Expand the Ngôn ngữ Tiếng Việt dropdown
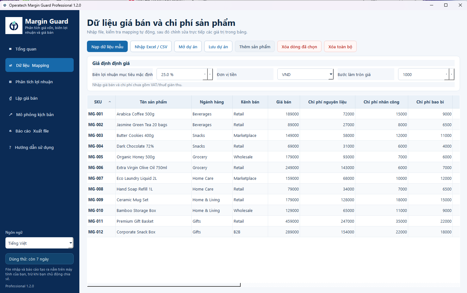This screenshot has width=467, height=293. 40,243
